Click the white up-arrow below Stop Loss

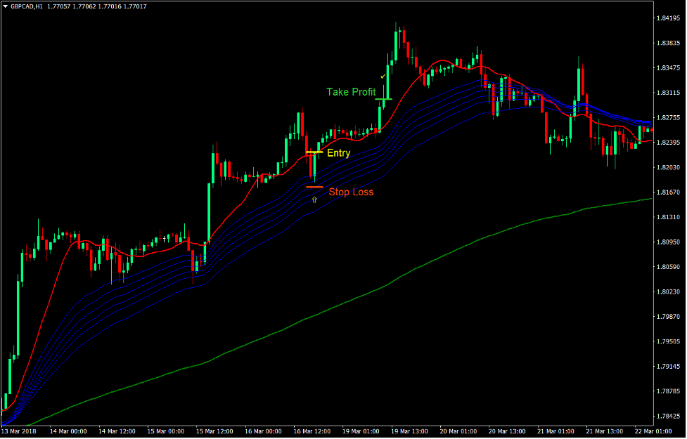pyautogui.click(x=314, y=199)
